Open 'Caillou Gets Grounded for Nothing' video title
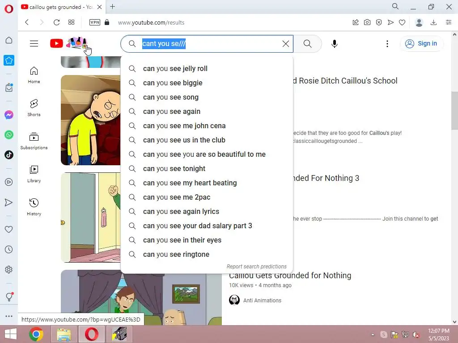This screenshot has width=458, height=343. pos(290,276)
